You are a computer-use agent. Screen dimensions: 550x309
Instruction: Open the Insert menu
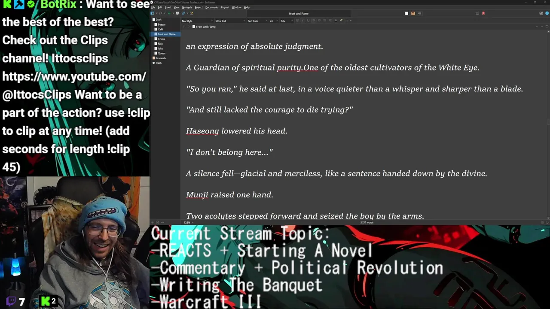[x=168, y=7]
